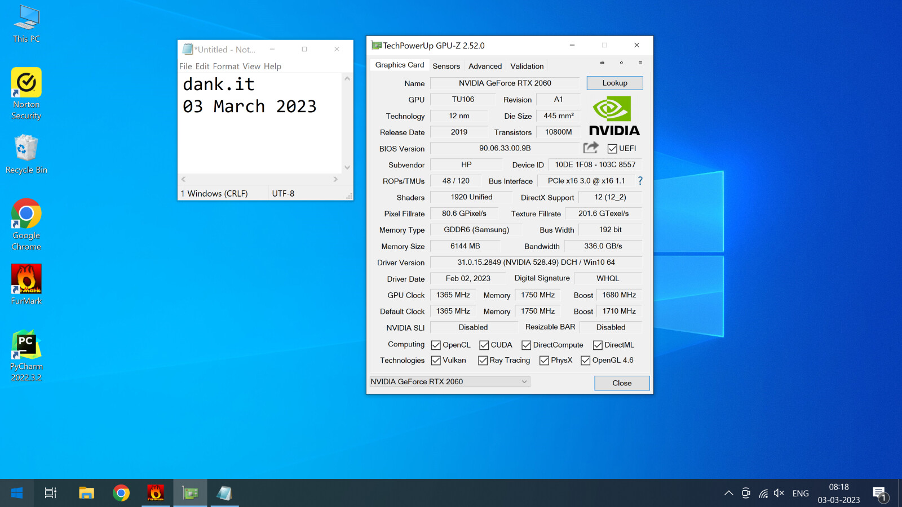Open Notepad Help menu
Image resolution: width=902 pixels, height=507 pixels.
(x=272, y=66)
